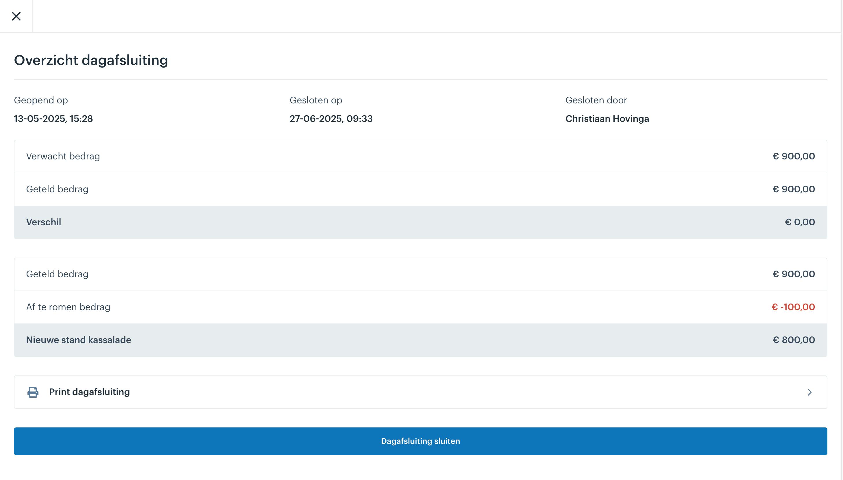Select Print dagafsluiting row
The height and width of the screenshot is (480, 843).
420,392
